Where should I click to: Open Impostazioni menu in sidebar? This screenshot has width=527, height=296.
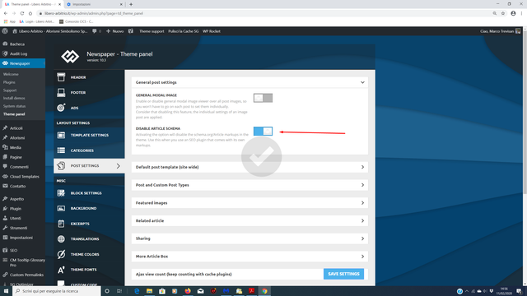pyautogui.click(x=21, y=238)
